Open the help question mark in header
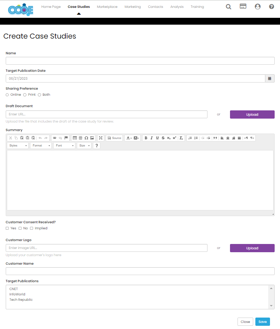This screenshot has width=280, height=329. pyautogui.click(x=271, y=7)
